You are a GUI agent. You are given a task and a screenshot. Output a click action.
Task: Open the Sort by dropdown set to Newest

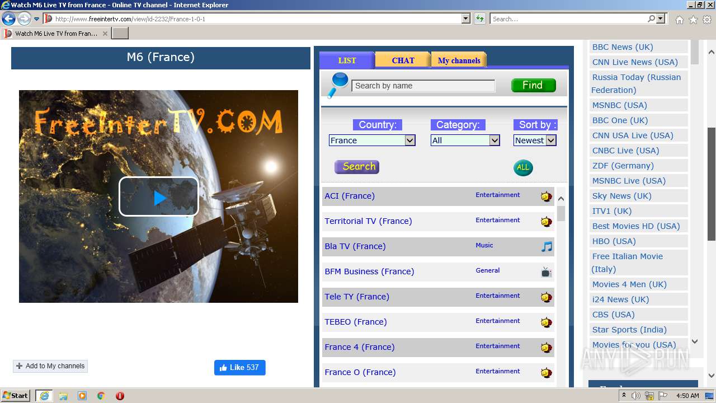pyautogui.click(x=535, y=140)
